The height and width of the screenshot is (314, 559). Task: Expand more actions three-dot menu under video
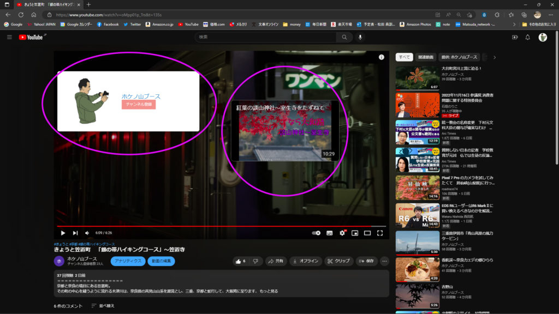click(x=384, y=261)
